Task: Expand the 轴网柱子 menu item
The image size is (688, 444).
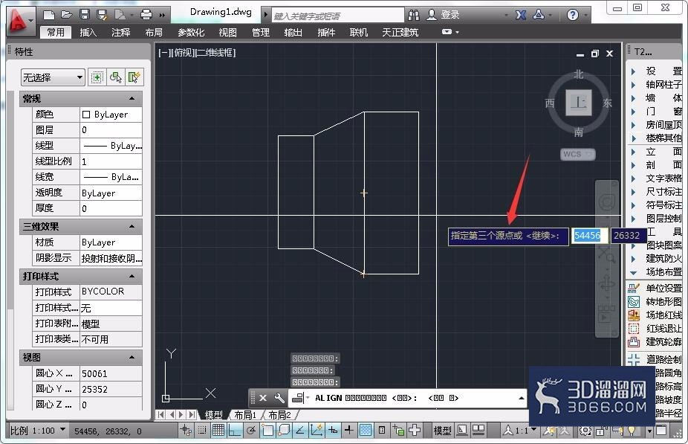Action: pos(657,84)
